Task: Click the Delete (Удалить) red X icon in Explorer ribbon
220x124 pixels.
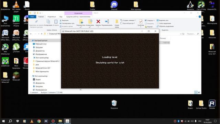Action: point(98,21)
